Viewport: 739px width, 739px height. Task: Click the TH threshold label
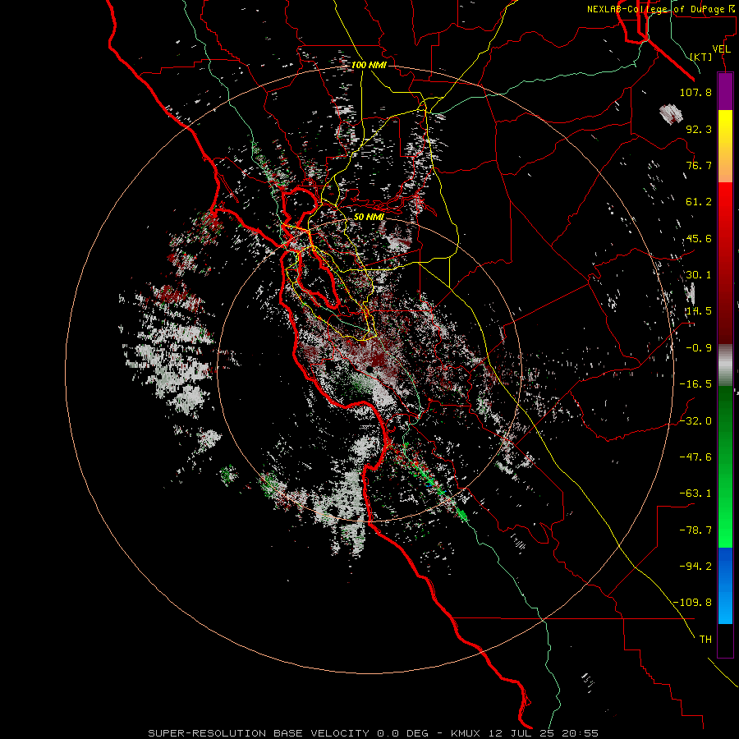pos(705,640)
